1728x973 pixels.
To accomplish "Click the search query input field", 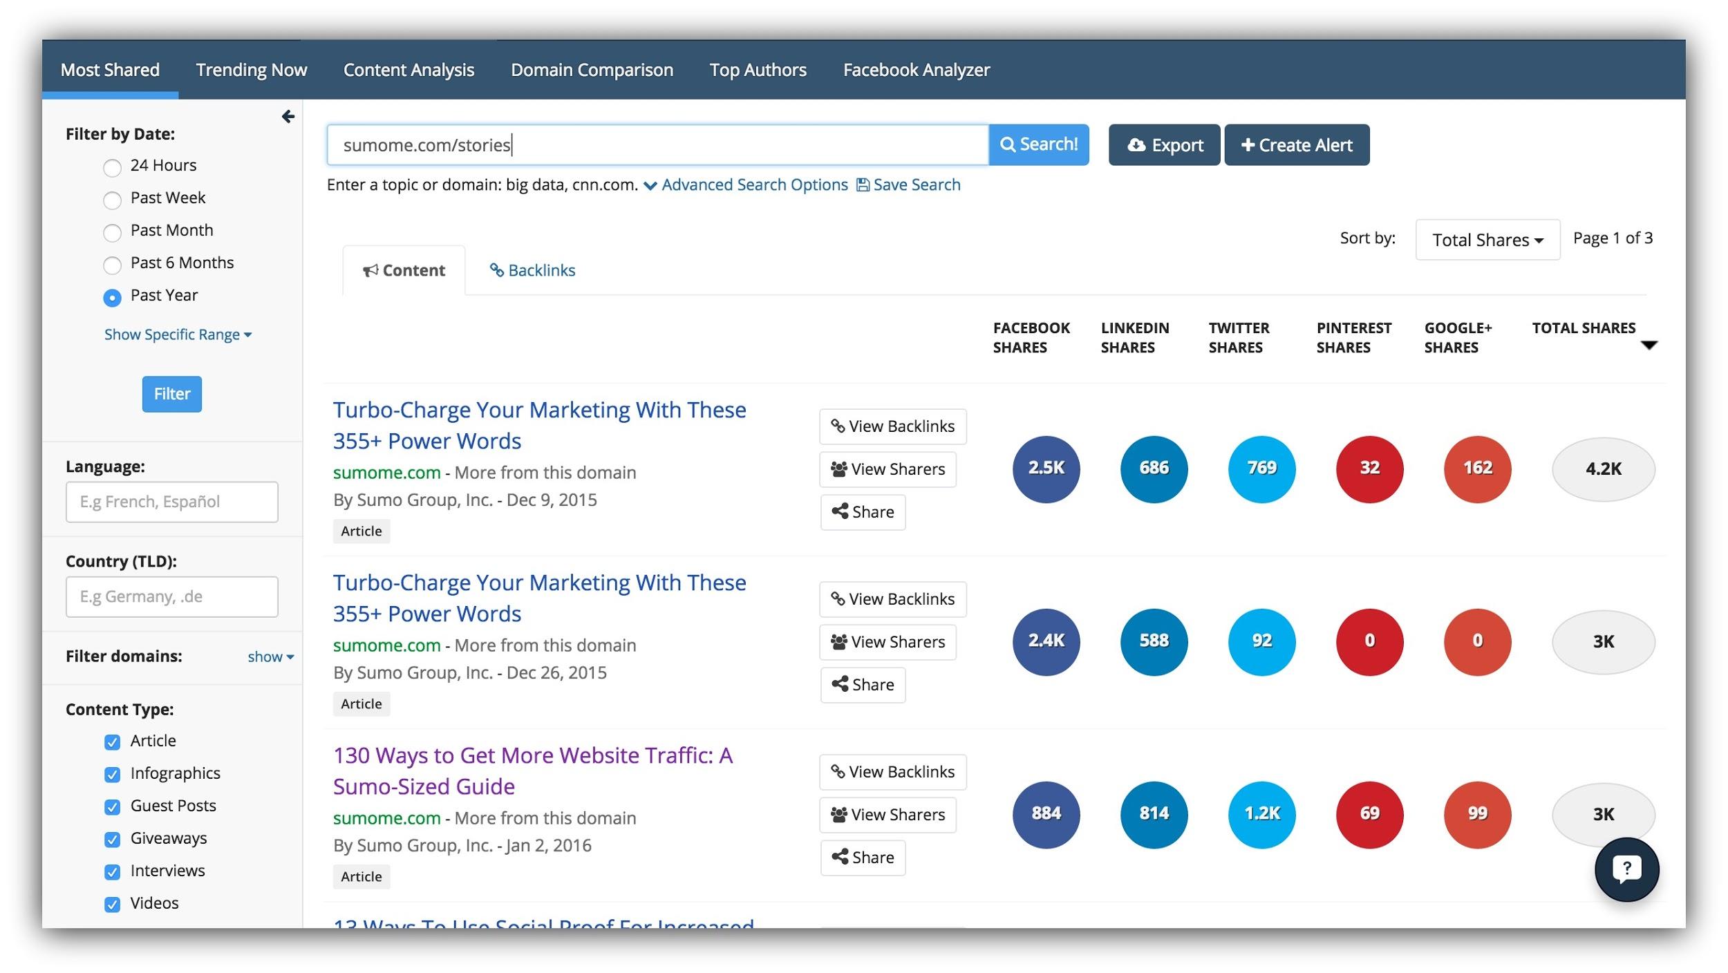I will click(657, 144).
